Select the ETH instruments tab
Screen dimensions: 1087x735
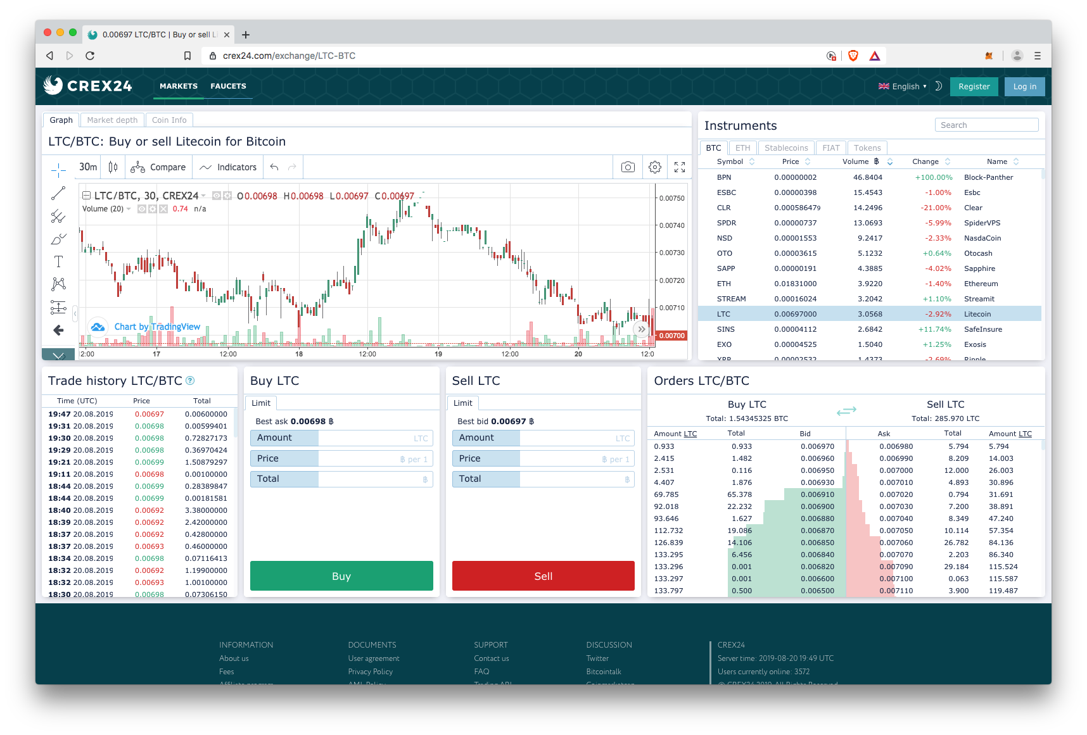tap(742, 148)
